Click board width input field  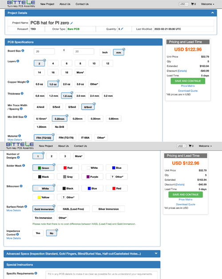44,52
